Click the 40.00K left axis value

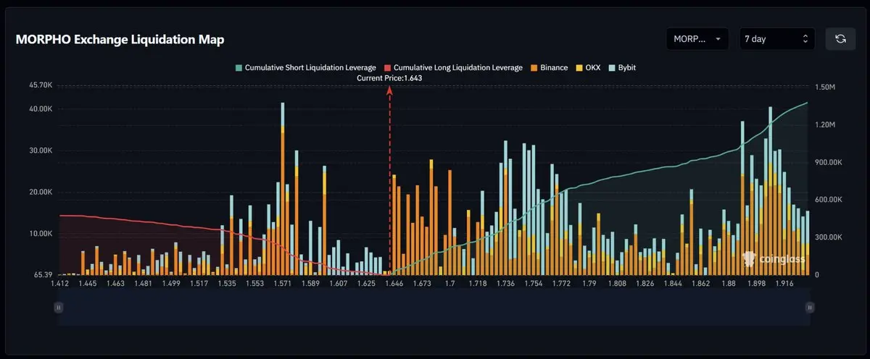(39, 109)
